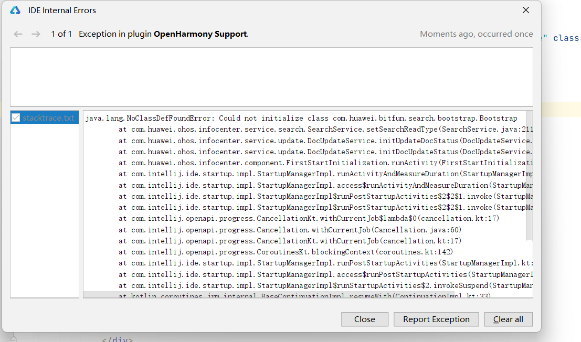
Task: Go to the next error with forward arrow
Action: point(36,34)
